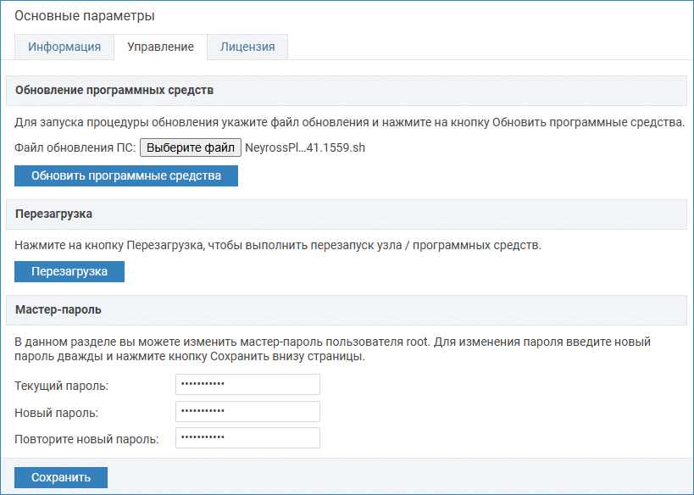Focus the Текущий пароль input field
Viewport: 694px width, 495px height.
(x=247, y=386)
